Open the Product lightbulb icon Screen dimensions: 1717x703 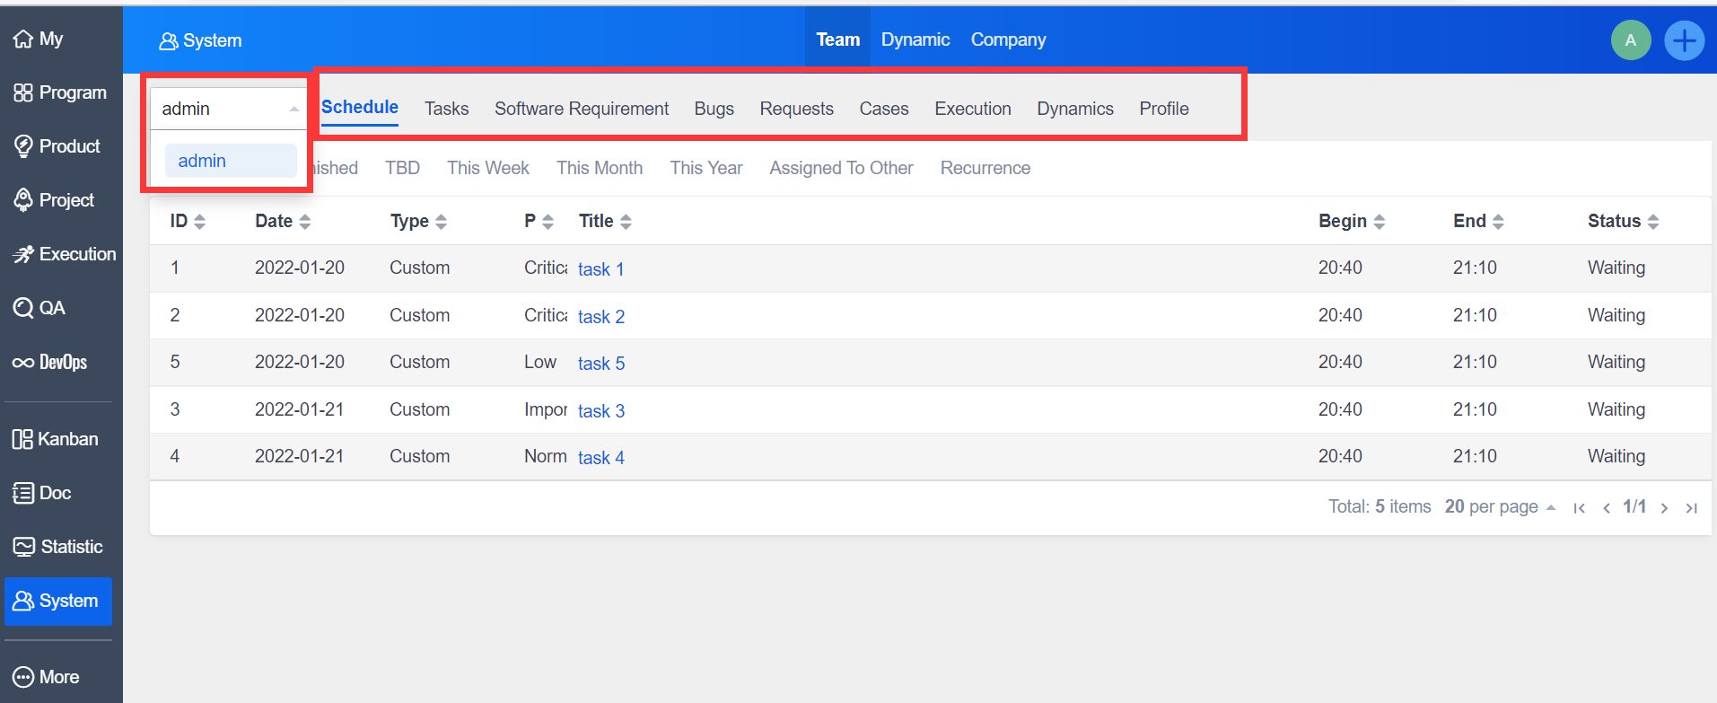pos(24,146)
